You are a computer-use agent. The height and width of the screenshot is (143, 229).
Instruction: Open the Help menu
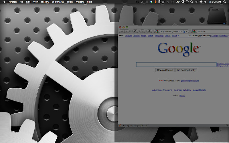pyautogui.click(x=89, y=2)
